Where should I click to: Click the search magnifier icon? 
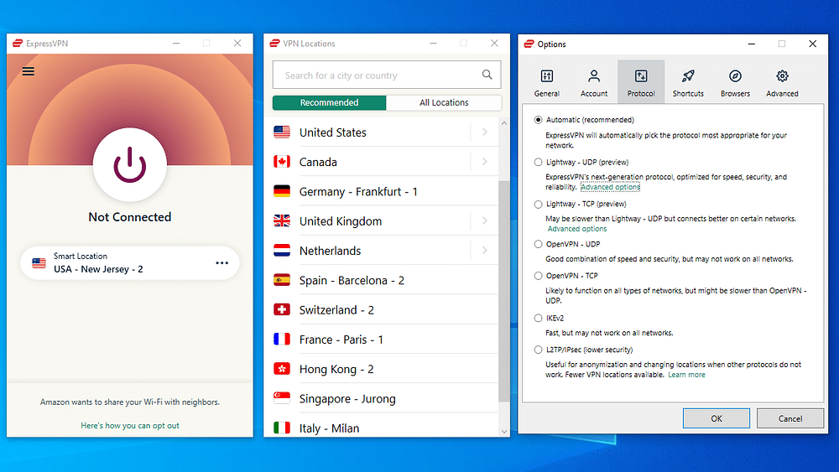click(487, 75)
